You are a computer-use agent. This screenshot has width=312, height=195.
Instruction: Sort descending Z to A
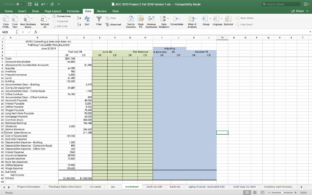pos(79,24)
